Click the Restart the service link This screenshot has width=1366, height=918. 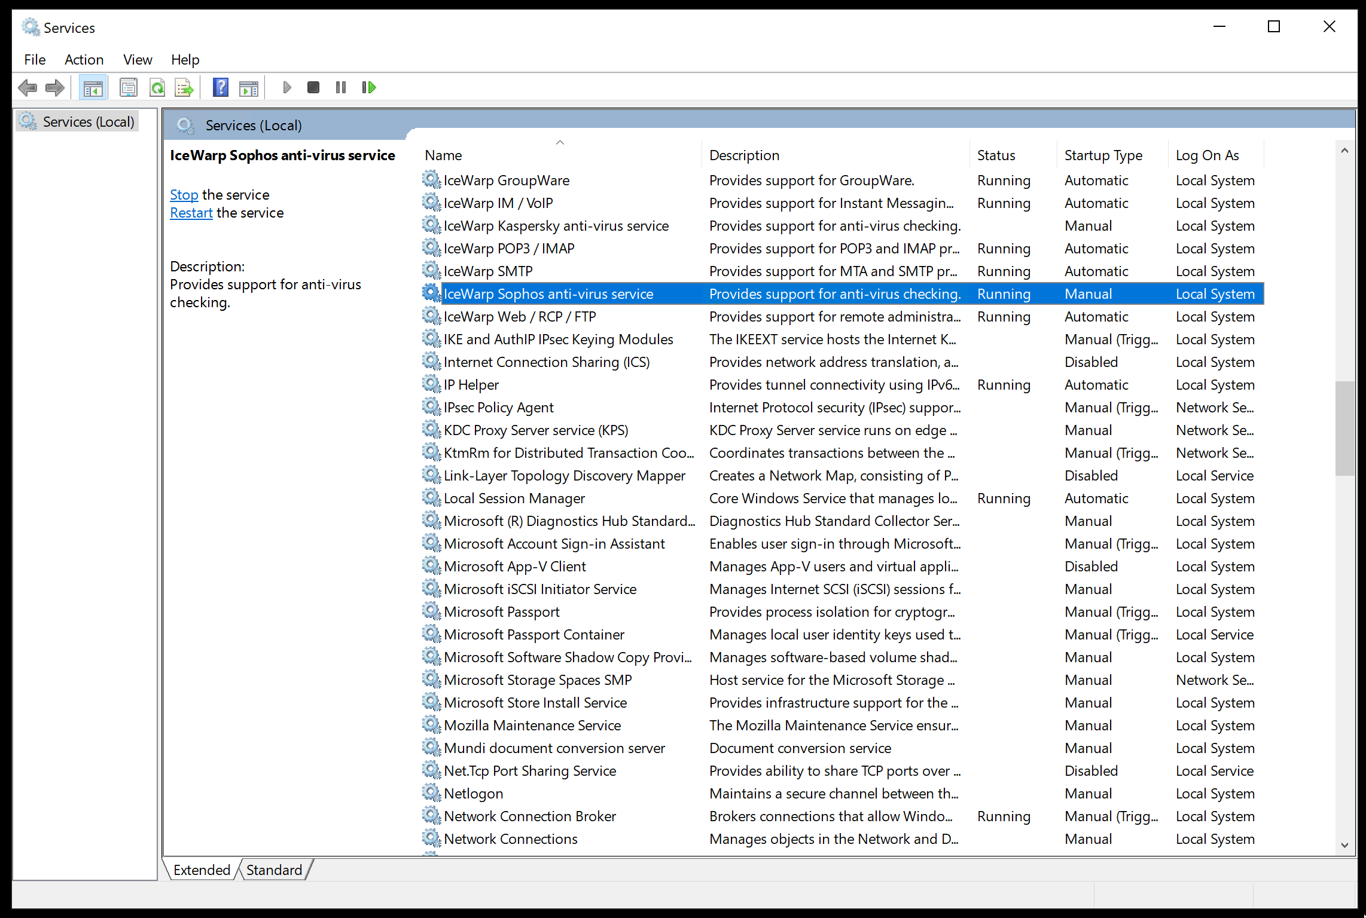pyautogui.click(x=191, y=213)
